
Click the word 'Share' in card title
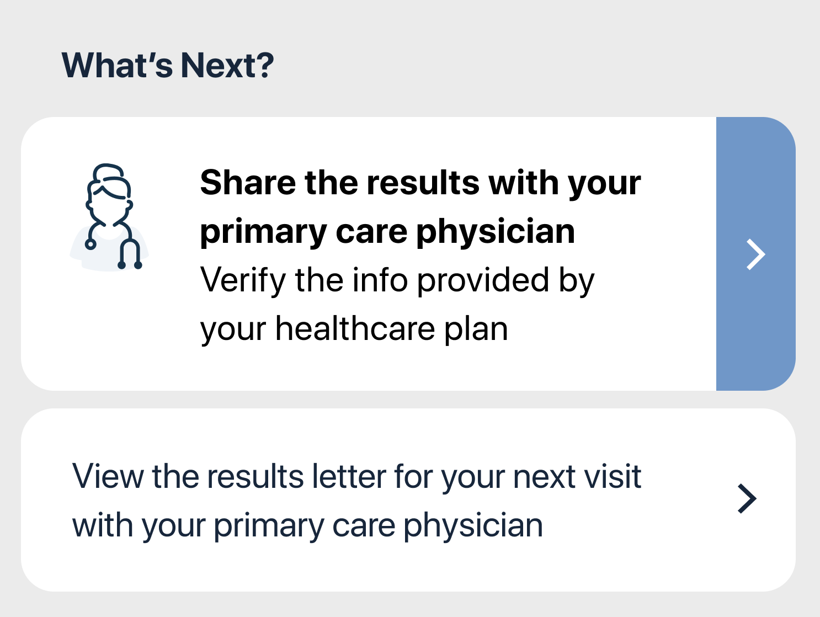[x=248, y=183]
